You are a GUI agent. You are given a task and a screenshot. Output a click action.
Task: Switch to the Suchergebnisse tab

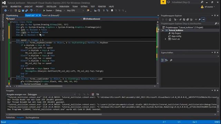click(x=32, y=117)
